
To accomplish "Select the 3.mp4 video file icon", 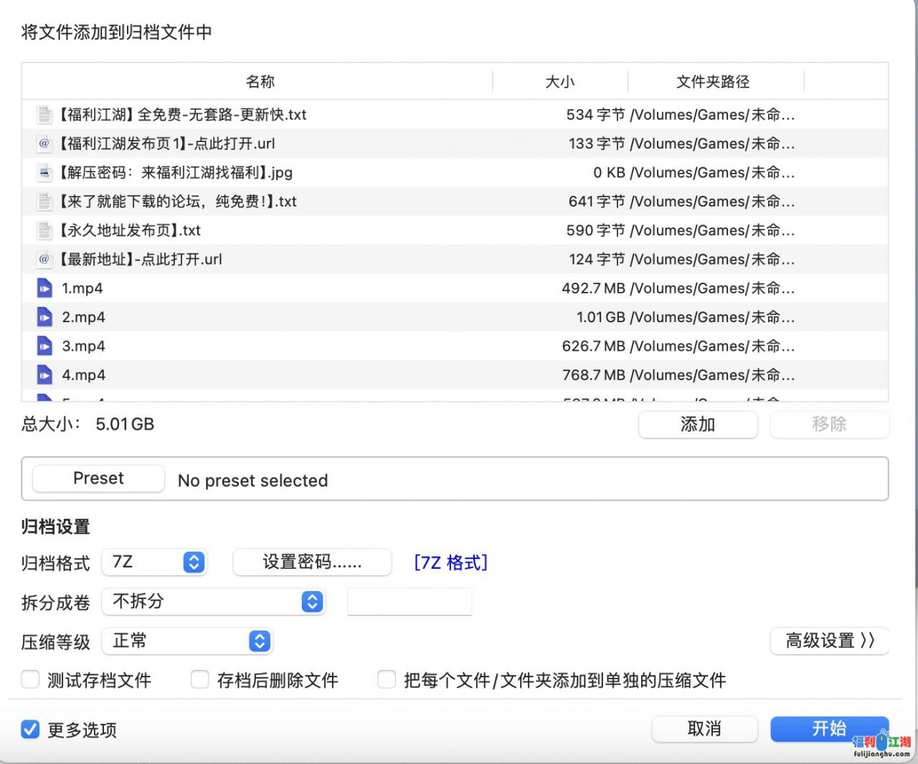I will (x=44, y=346).
